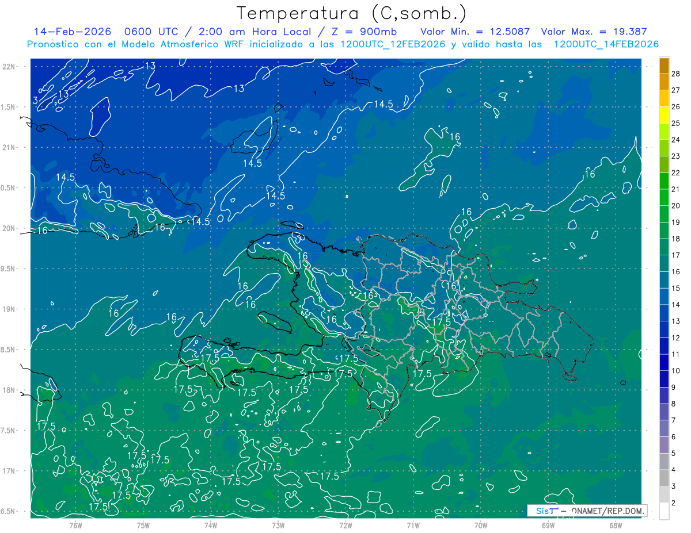The width and height of the screenshot is (691, 533).
Task: Click the colorbar label "12"
Action: [676, 338]
